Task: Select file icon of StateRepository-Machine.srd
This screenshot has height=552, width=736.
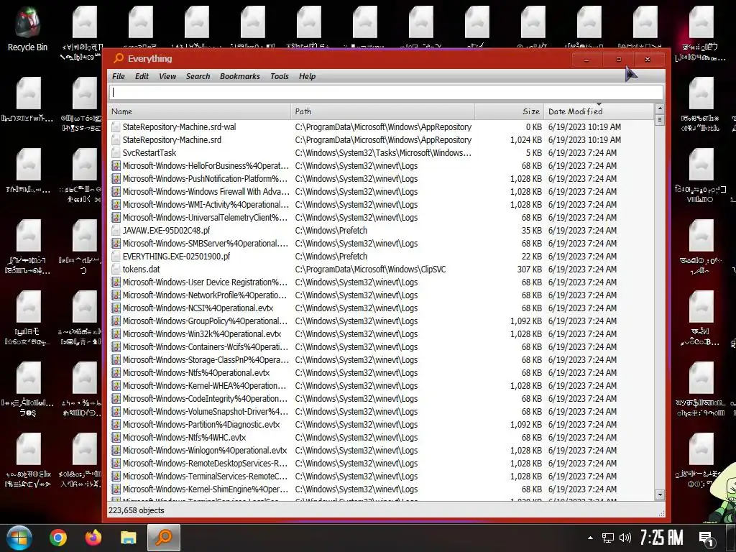Action: [x=116, y=140]
